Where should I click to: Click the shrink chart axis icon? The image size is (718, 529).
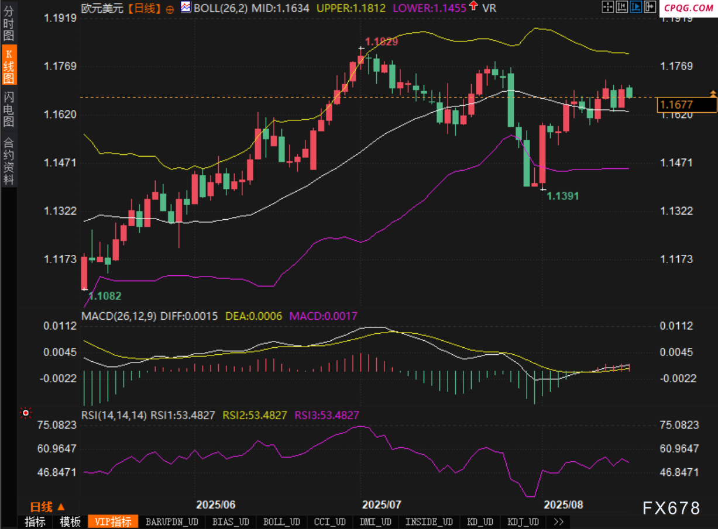(622, 7)
